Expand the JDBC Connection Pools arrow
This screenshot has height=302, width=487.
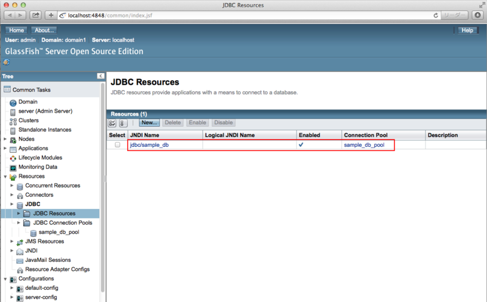[x=19, y=223]
